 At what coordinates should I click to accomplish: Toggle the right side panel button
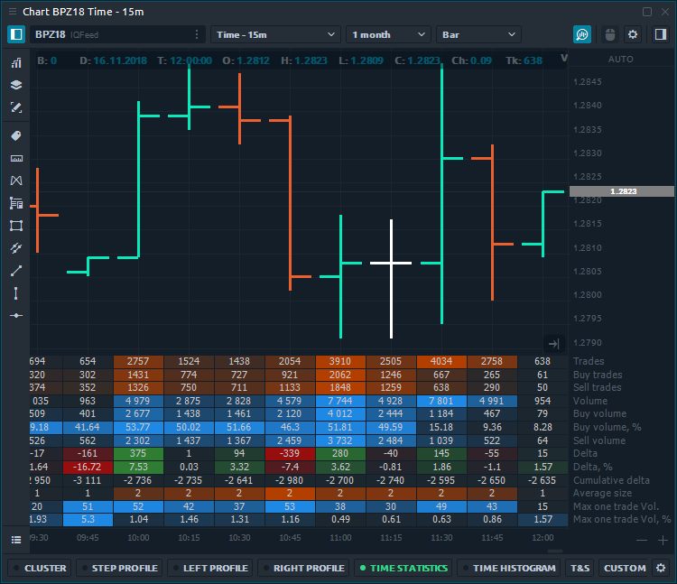660,34
